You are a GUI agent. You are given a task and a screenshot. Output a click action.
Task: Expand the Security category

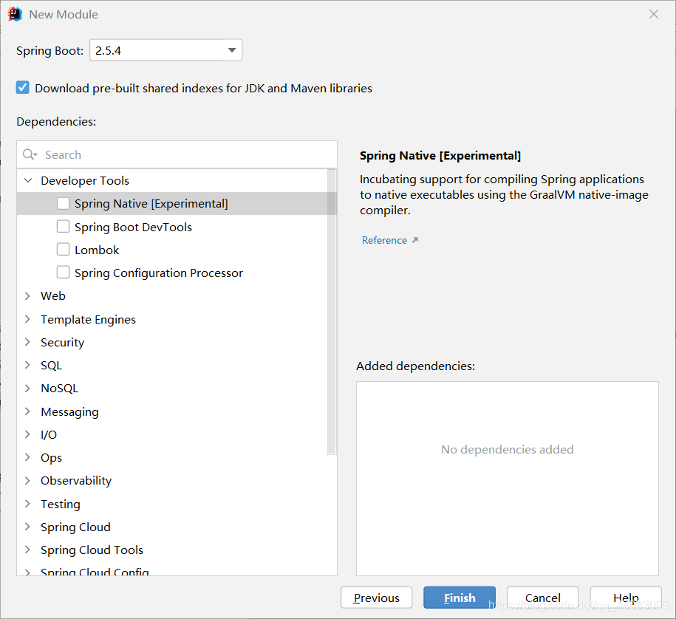pyautogui.click(x=27, y=342)
